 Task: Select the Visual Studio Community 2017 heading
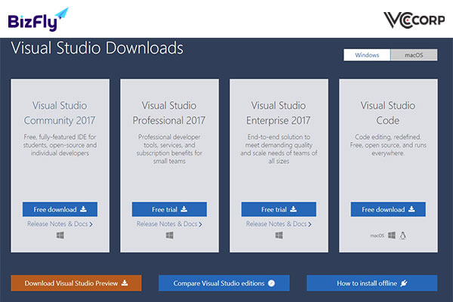(60, 113)
